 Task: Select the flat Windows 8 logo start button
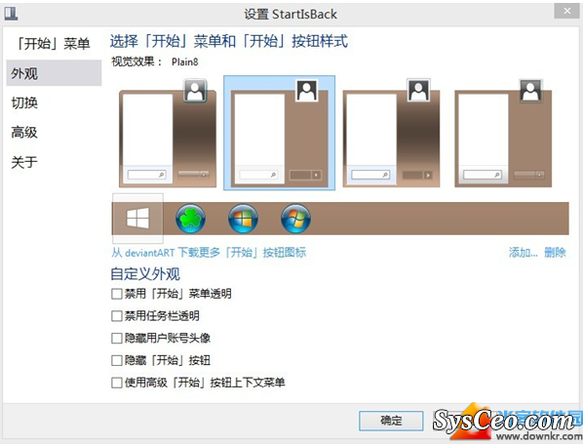tap(137, 219)
